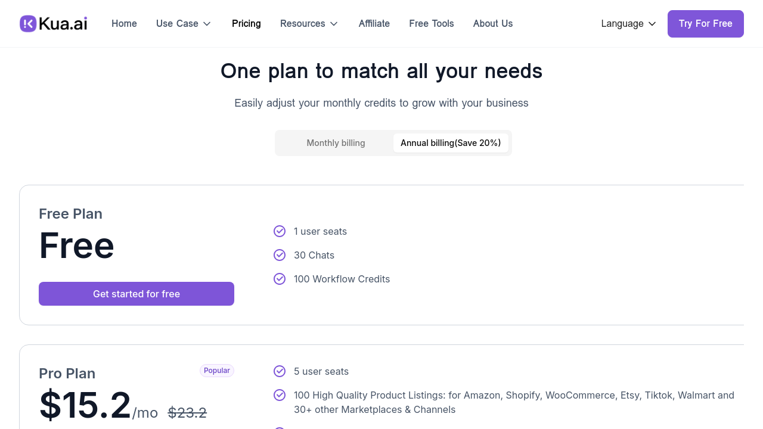Image resolution: width=763 pixels, height=429 pixels.
Task: Open the Affiliate page link
Action: [x=374, y=24]
